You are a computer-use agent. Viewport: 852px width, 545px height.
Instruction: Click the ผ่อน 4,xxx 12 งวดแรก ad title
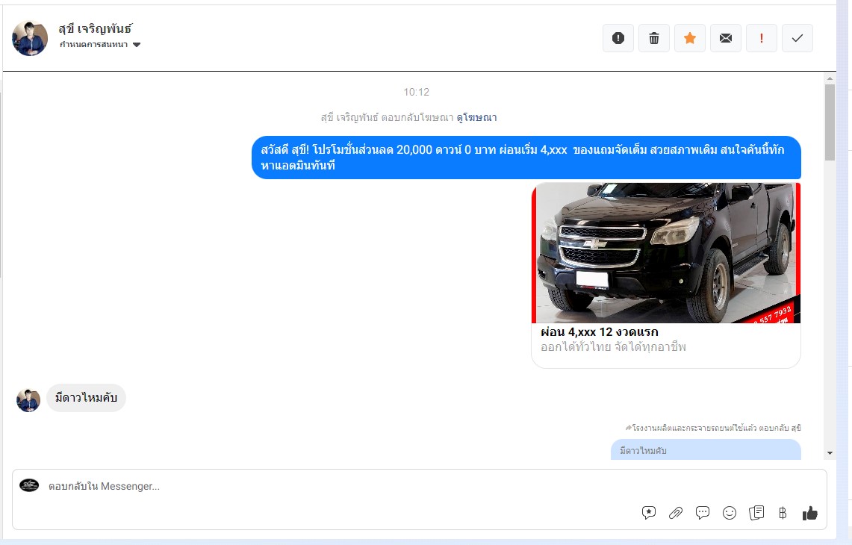pos(599,332)
